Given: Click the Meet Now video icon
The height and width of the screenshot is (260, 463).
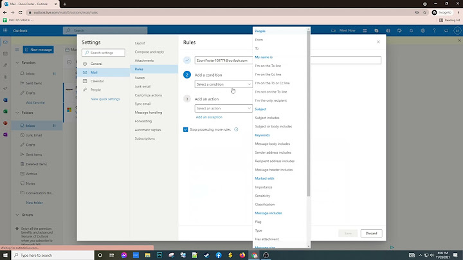Looking at the screenshot, I should 333,30.
